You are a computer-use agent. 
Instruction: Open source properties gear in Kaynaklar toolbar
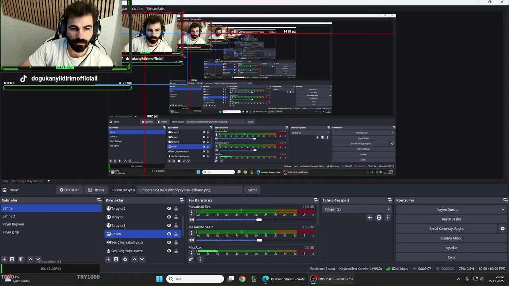point(125,259)
